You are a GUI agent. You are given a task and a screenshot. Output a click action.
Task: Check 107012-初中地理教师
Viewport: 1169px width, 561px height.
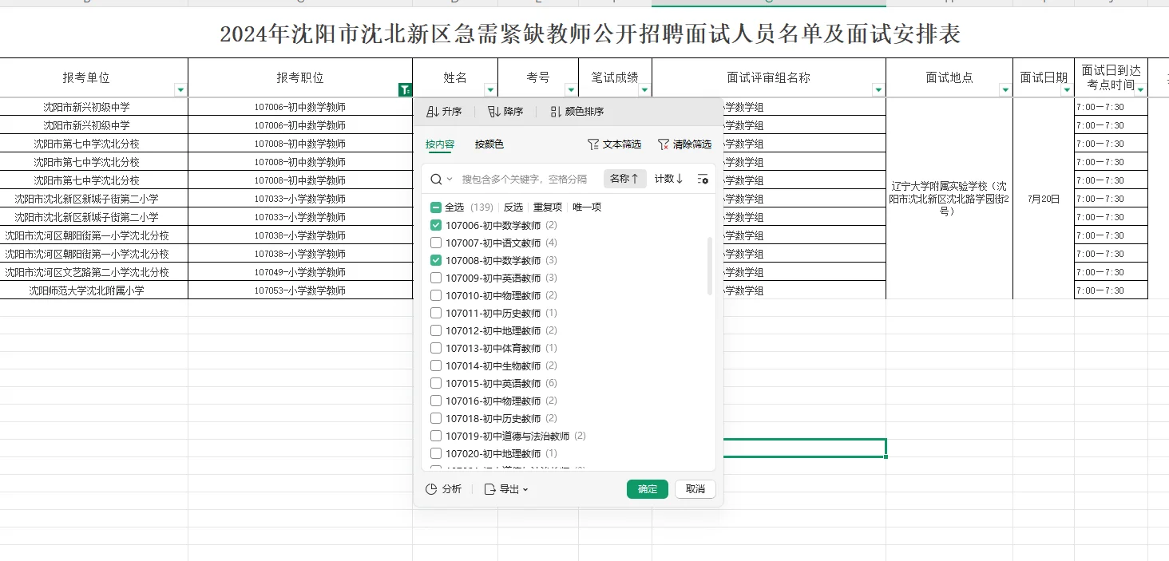tap(436, 330)
